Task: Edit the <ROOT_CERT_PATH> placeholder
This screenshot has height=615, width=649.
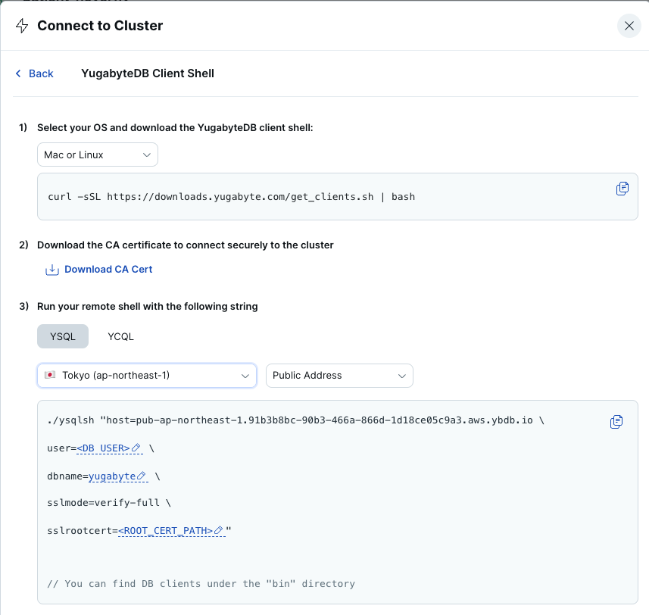Action: click(x=165, y=531)
